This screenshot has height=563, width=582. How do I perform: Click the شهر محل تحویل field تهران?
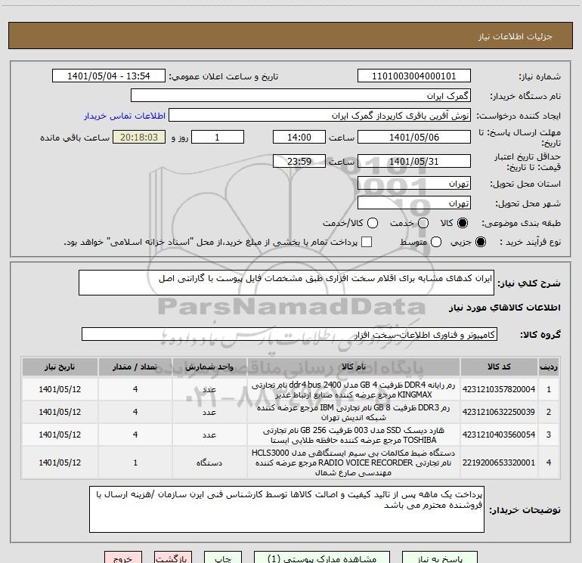414,203
